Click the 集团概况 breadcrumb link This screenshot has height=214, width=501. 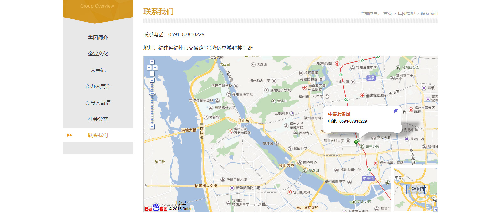tap(406, 13)
